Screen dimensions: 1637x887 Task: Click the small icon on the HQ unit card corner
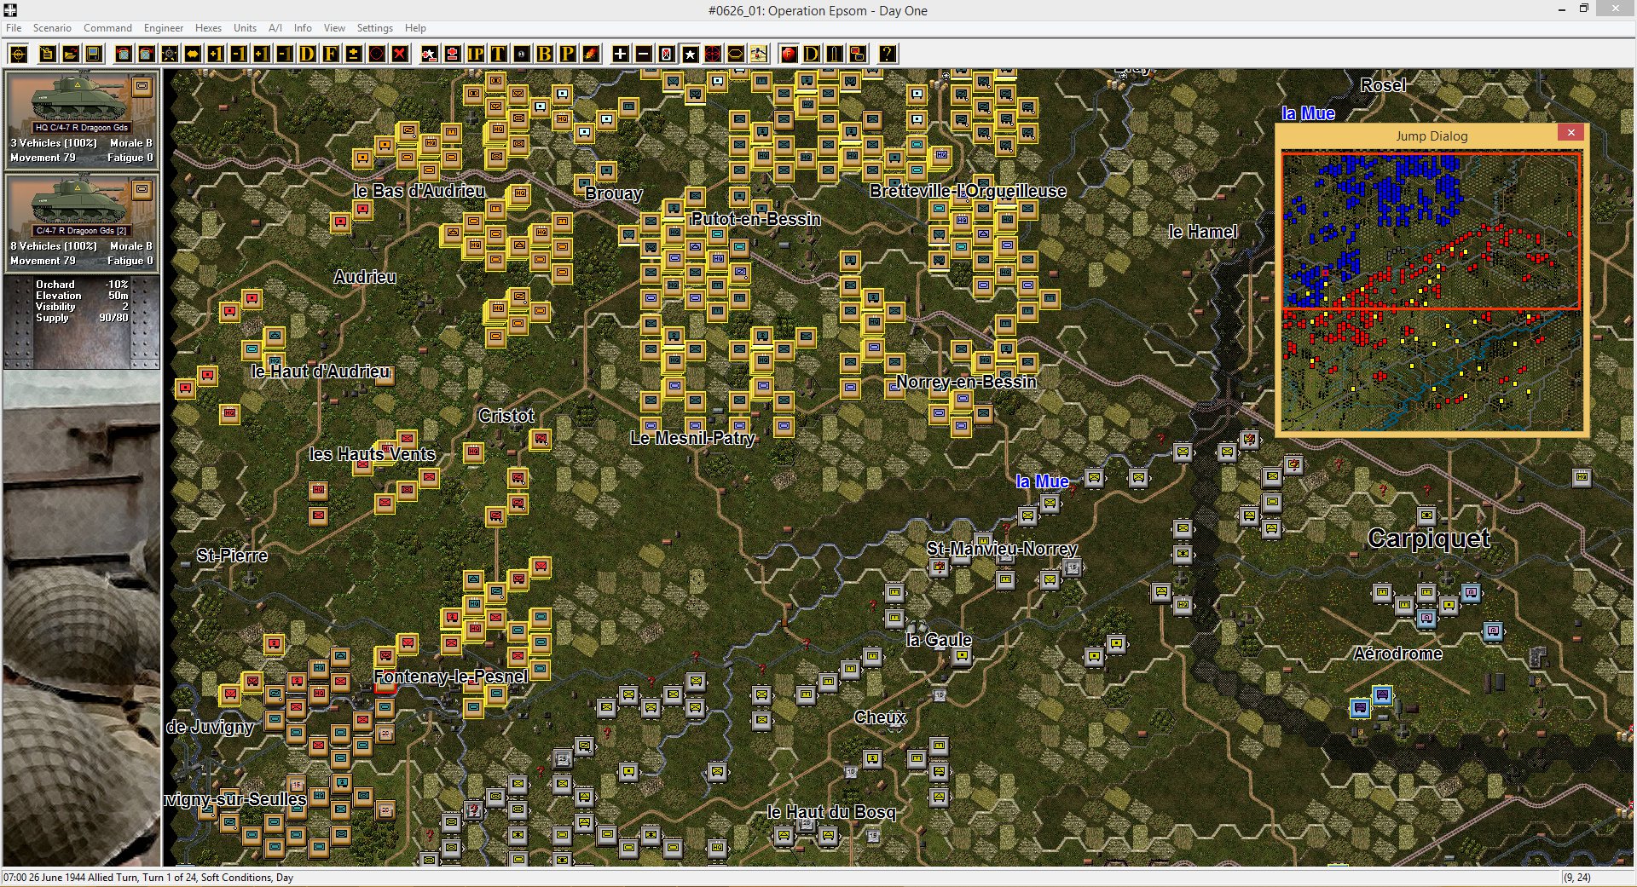pyautogui.click(x=142, y=85)
